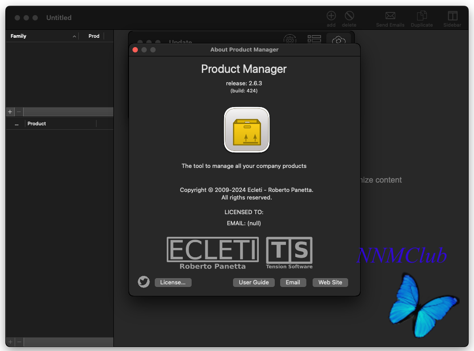
Task: Click the Ecleti Roberto Panetta logo
Action: click(213, 253)
